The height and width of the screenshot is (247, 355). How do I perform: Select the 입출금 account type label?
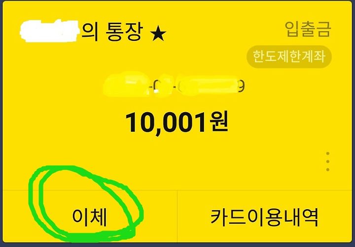click(x=308, y=29)
